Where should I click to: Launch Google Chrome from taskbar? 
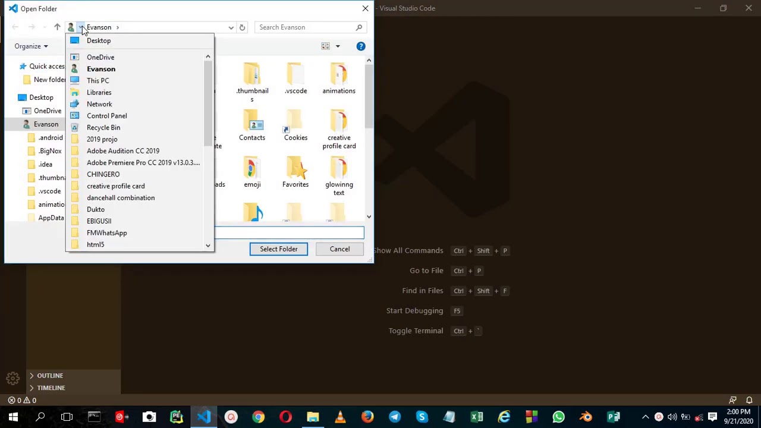[x=258, y=417]
